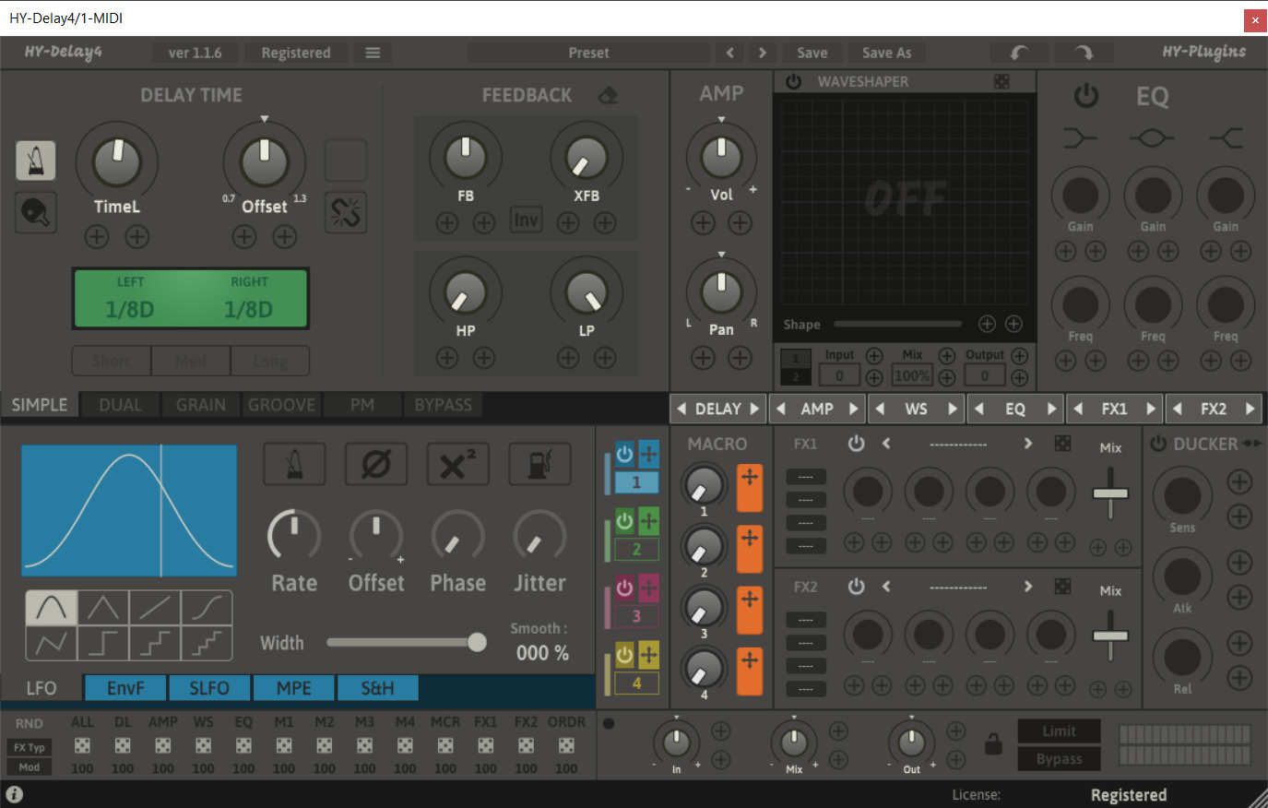Click the Save As button
The image size is (1268, 808).
(886, 53)
